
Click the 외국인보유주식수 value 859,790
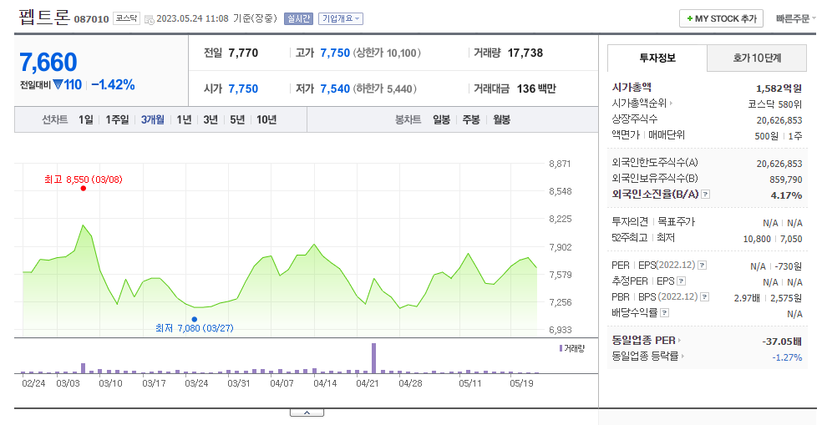[786, 180]
